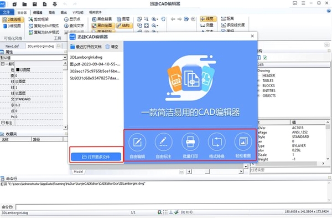Open recent file 3DLamborgini.dwg

coord(86,57)
